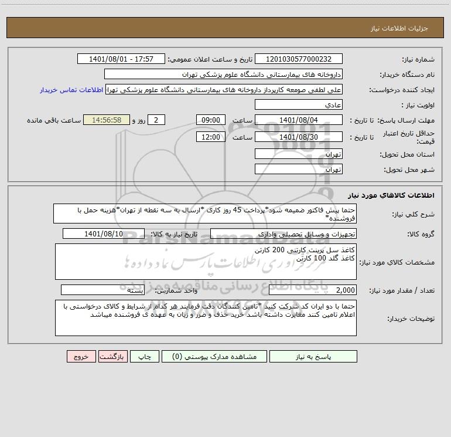Image resolution: width=451 pixels, height=437 pixels.
Task: Click the request creator field علی لطفی صومعه
Action: tap(224, 89)
